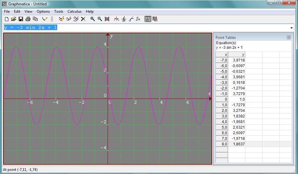Click the Copy graph icon
This screenshot has width=298, height=174.
[x=35, y=19]
